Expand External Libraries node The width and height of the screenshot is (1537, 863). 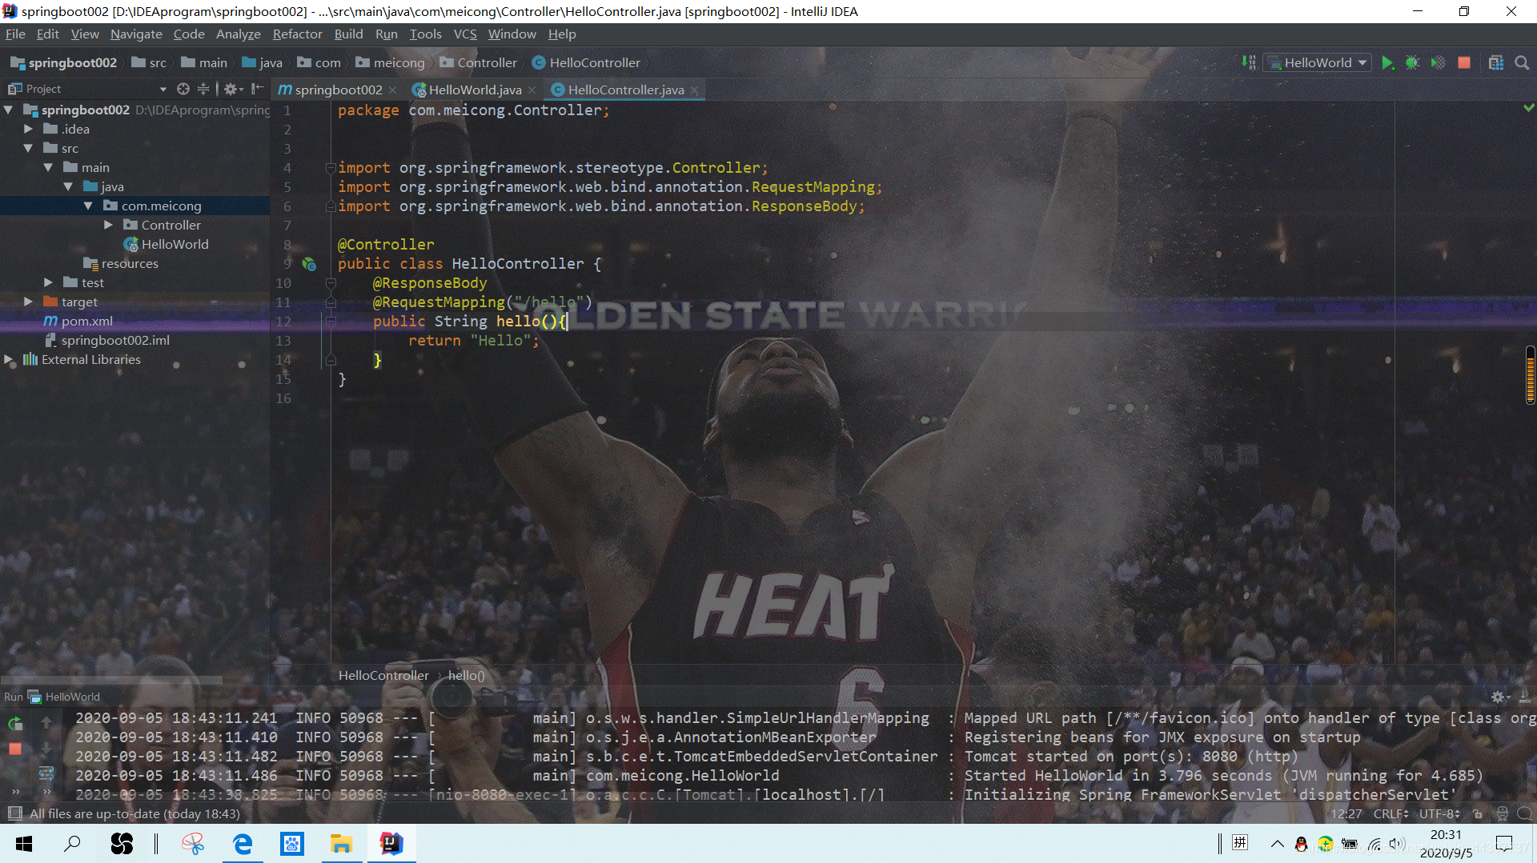9,359
